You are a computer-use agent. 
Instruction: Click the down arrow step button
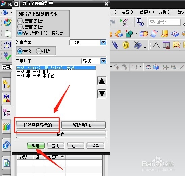coord(102,94)
